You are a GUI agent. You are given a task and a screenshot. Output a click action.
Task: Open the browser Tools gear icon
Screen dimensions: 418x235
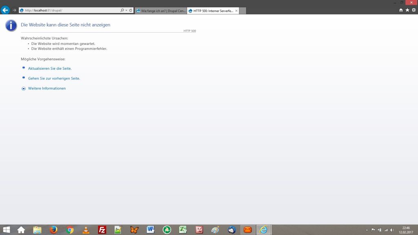click(414, 10)
